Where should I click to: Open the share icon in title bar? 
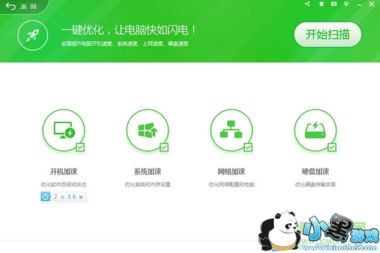click(x=307, y=4)
